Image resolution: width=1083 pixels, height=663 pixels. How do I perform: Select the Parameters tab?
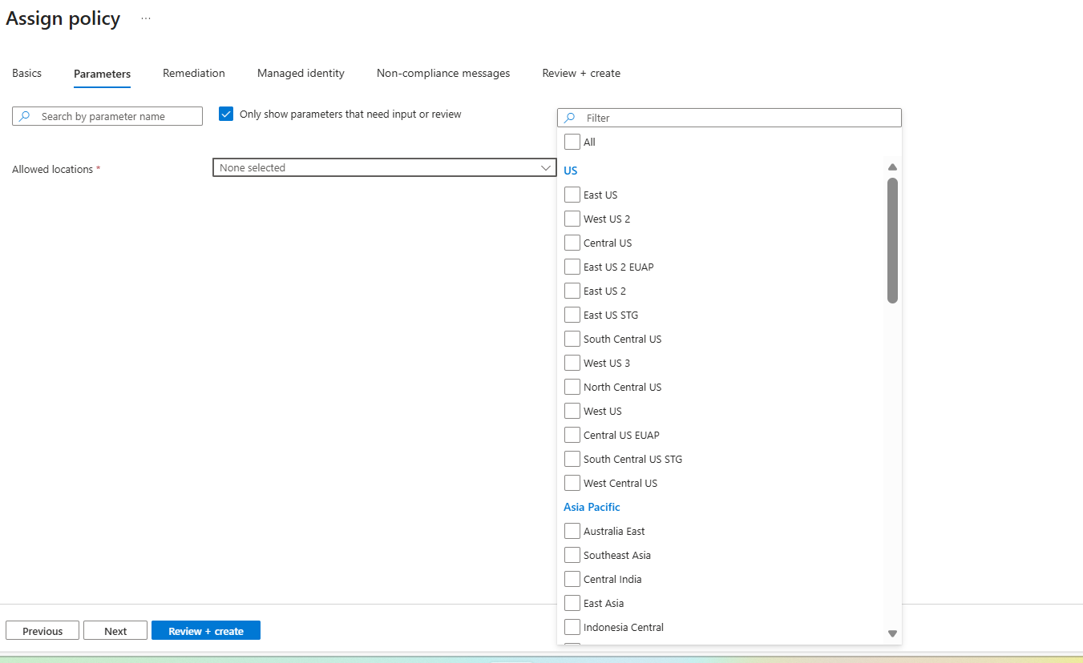click(x=102, y=74)
